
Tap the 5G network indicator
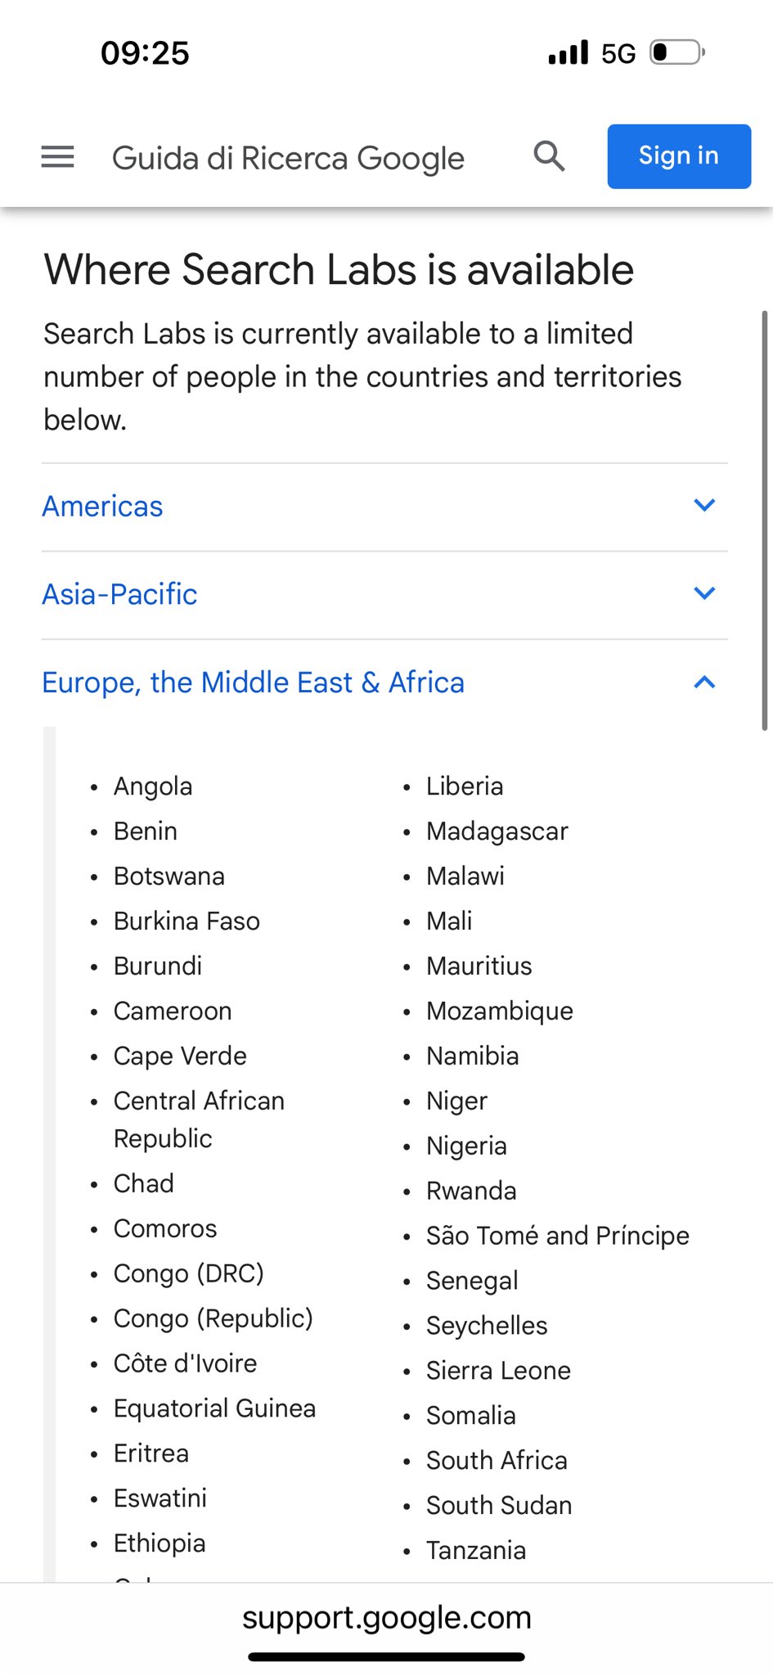[618, 54]
